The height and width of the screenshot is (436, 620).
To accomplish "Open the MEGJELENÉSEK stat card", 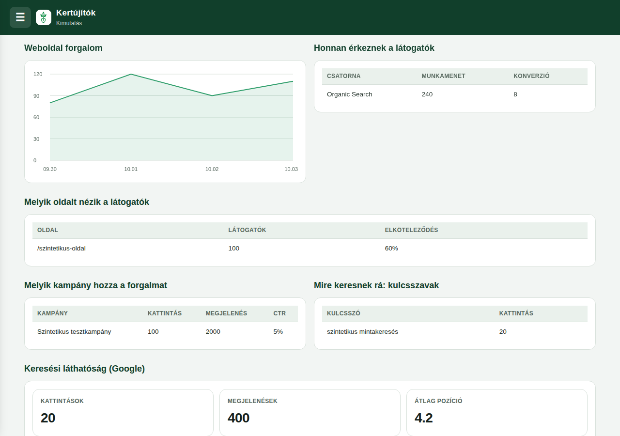I will (x=310, y=413).
